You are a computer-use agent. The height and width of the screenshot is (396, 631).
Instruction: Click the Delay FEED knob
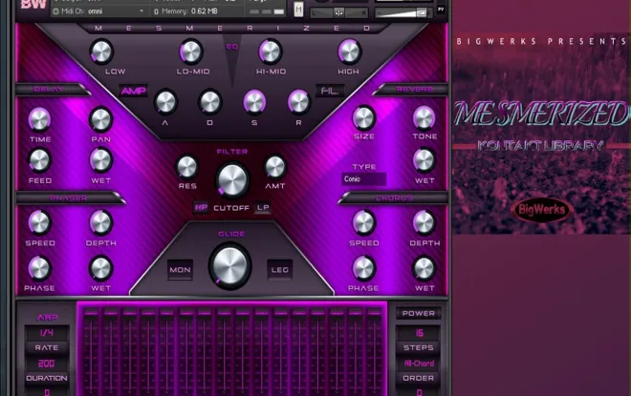click(39, 160)
